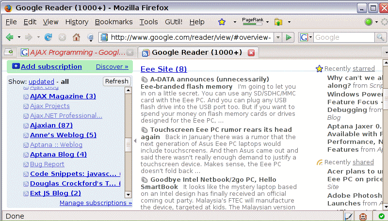Viewport: 388px width, 221px height.
Task: Click the search magnifier icon
Action: 380,37
